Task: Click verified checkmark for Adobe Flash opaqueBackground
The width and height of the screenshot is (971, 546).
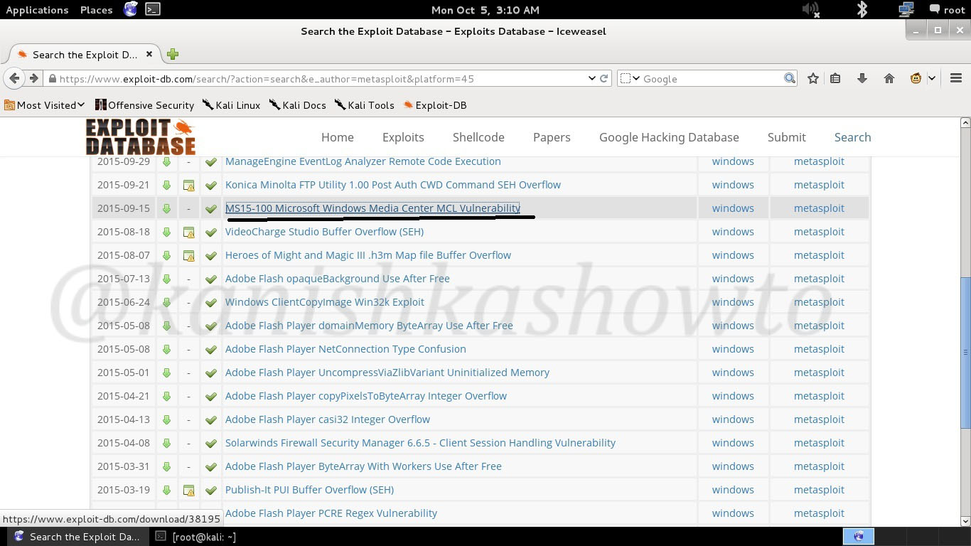Action: click(211, 279)
